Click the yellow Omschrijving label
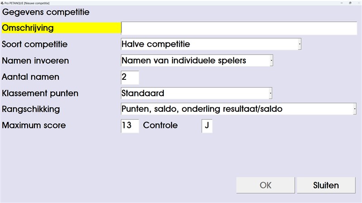This screenshot has width=362, height=203. coord(28,28)
